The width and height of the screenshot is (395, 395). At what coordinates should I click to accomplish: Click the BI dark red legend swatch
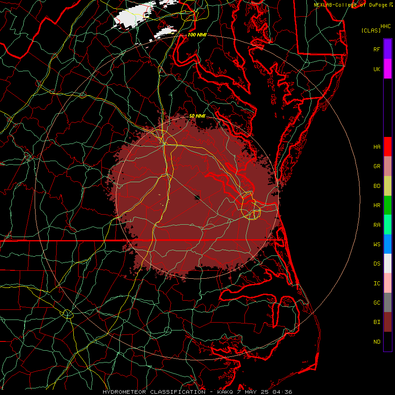(388, 322)
